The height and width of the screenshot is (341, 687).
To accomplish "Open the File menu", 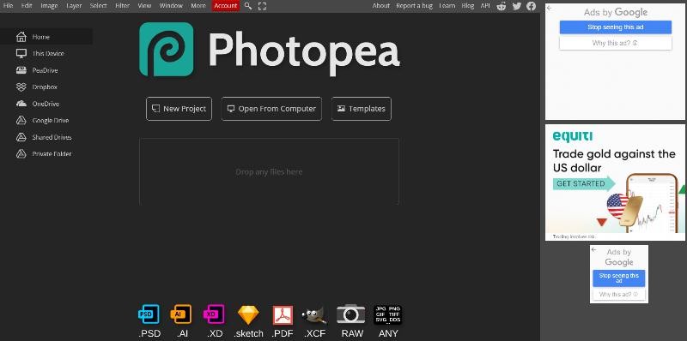I will [9, 6].
